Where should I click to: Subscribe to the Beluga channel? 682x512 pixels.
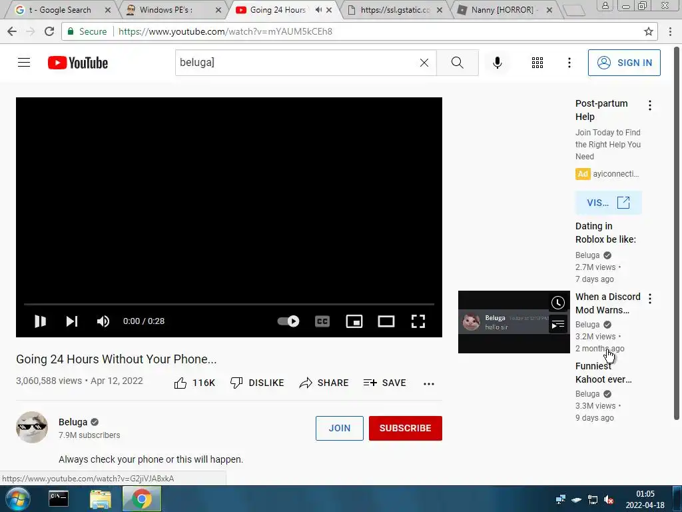point(406,428)
